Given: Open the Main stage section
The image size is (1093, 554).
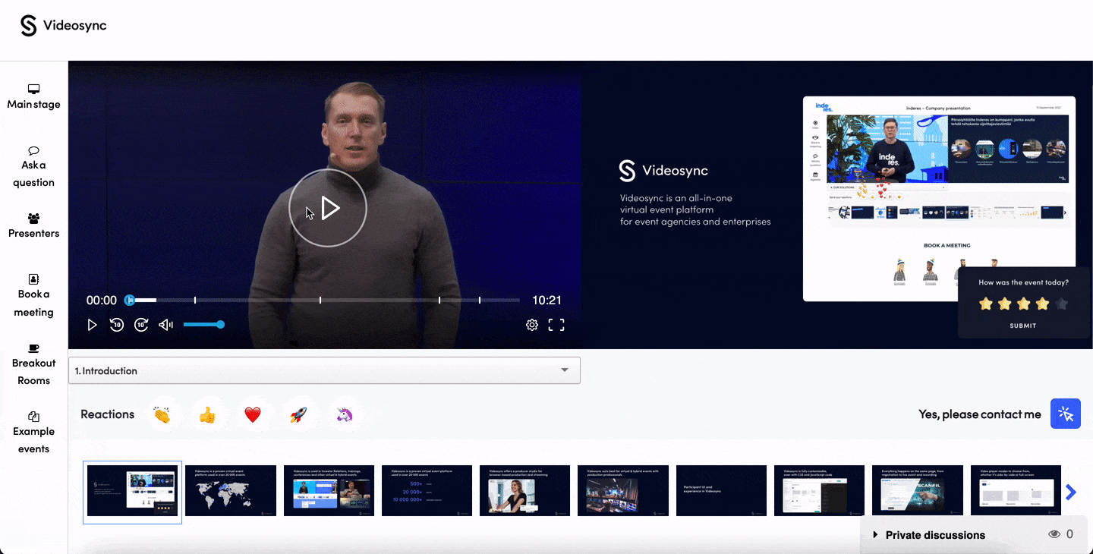Looking at the screenshot, I should 33,96.
